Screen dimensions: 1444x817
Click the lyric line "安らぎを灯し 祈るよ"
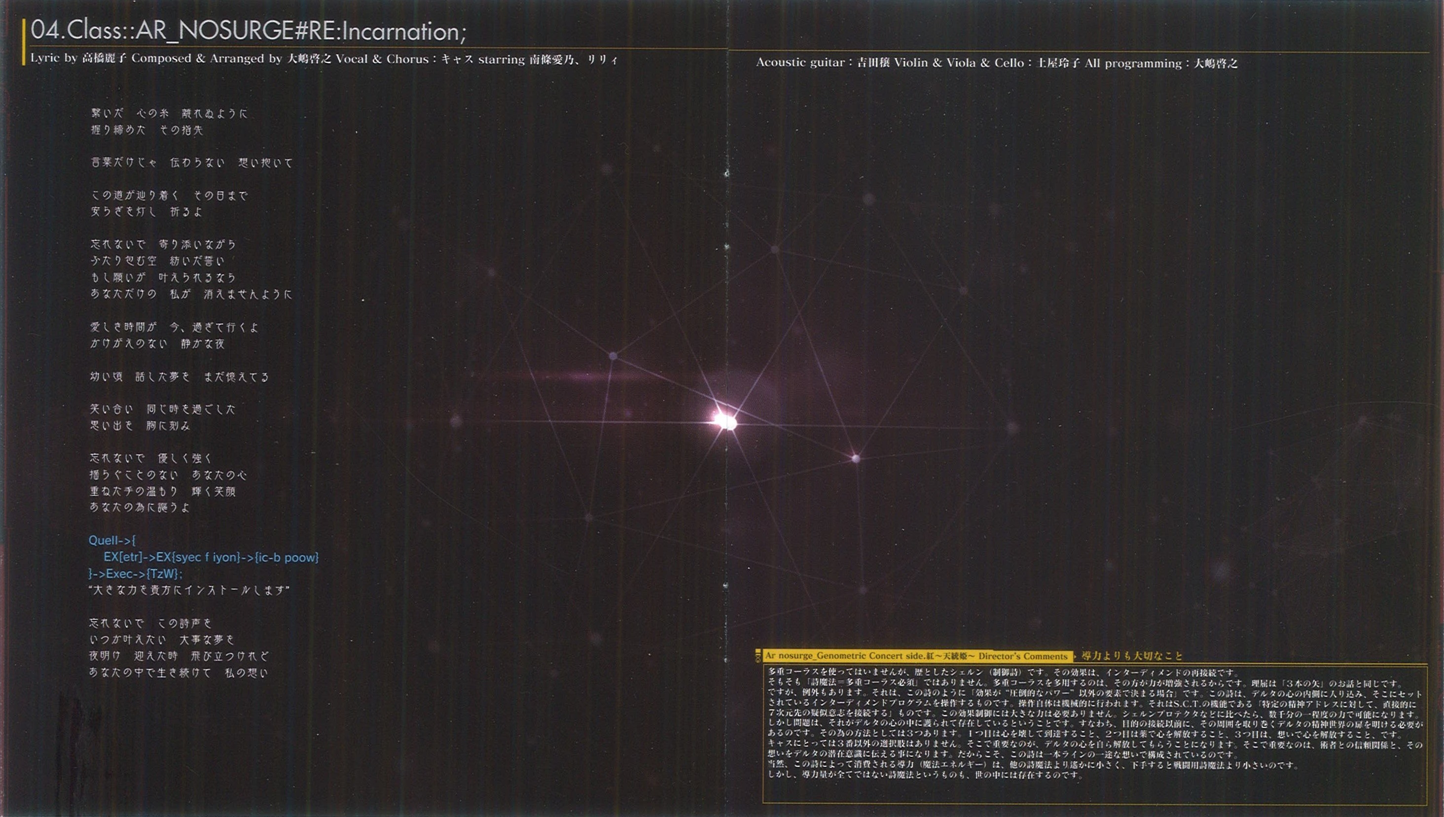pos(146,211)
